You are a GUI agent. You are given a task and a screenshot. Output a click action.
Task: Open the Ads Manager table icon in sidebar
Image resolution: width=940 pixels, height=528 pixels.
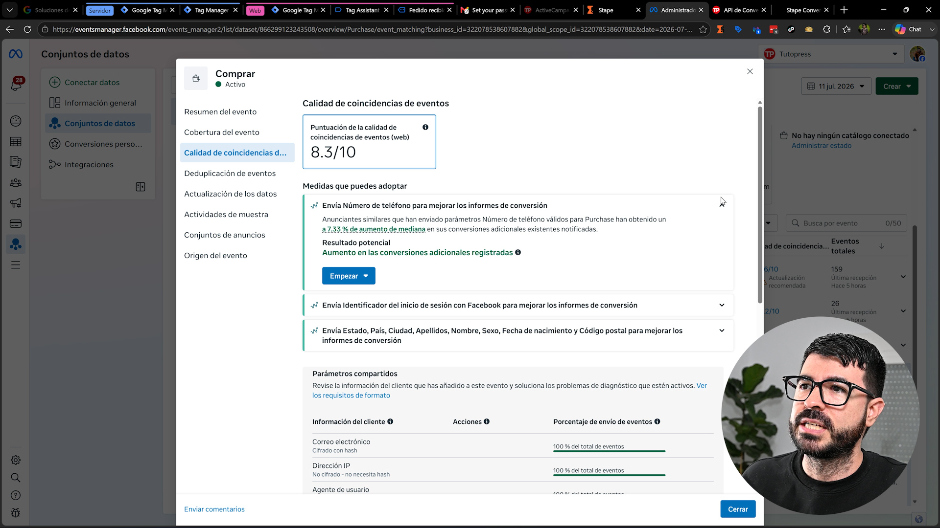click(x=16, y=142)
